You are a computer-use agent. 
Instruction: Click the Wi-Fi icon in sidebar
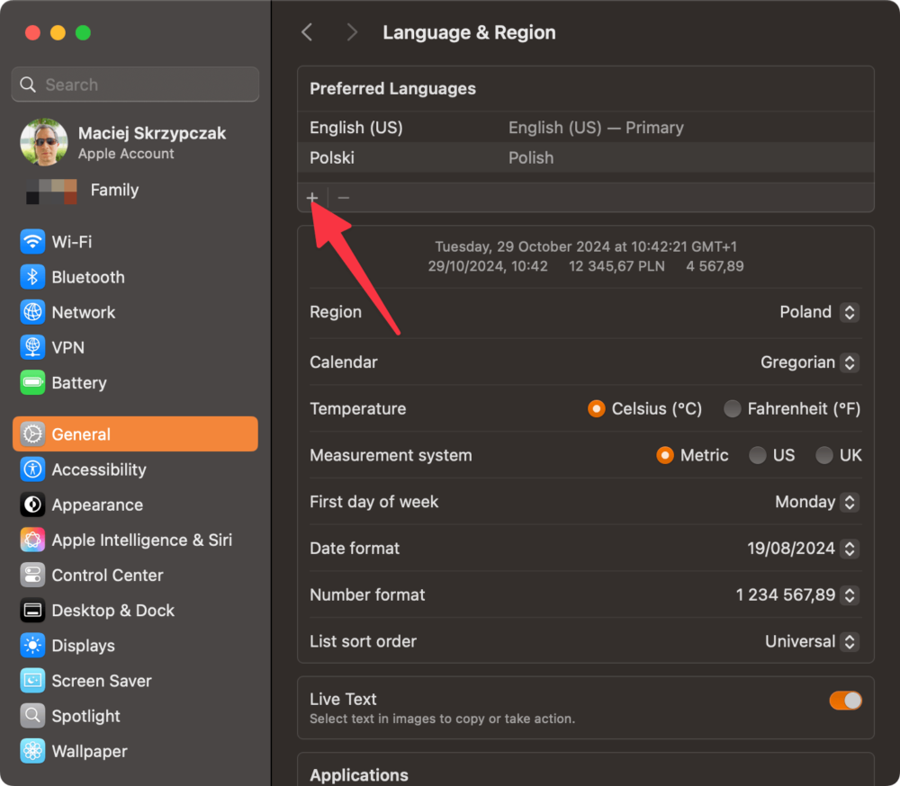[x=32, y=242]
